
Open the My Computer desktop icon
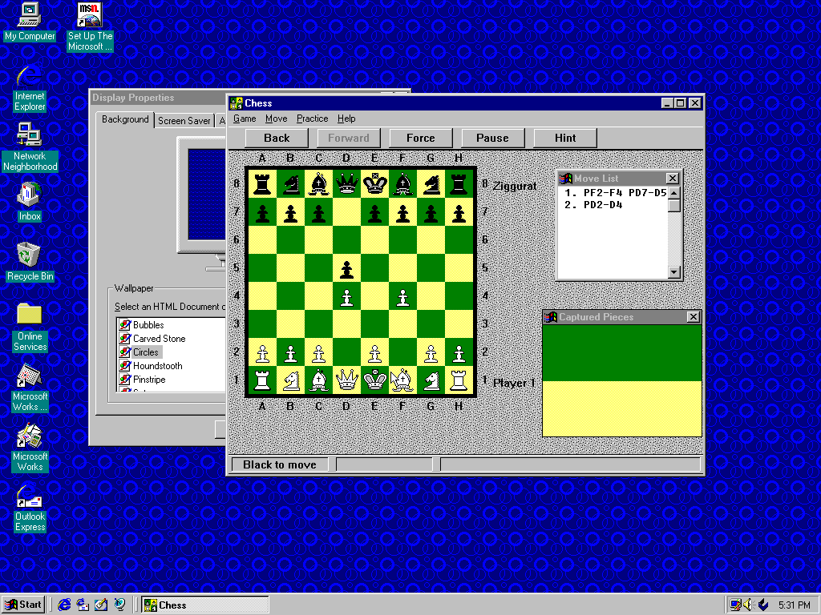coord(30,22)
